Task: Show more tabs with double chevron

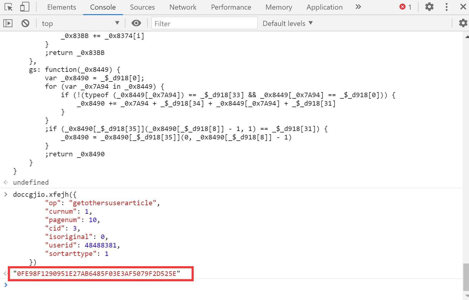Action: (358, 7)
